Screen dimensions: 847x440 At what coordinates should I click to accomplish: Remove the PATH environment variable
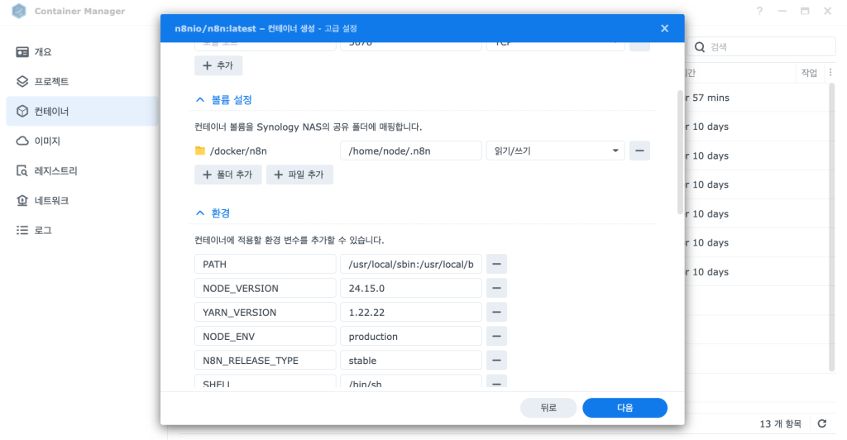pyautogui.click(x=496, y=264)
